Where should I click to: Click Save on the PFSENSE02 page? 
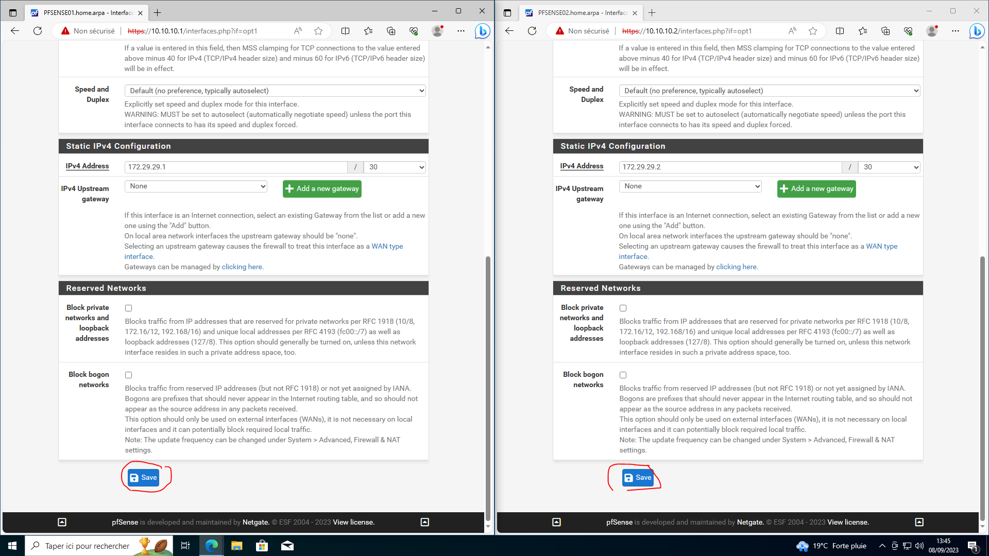(x=638, y=478)
